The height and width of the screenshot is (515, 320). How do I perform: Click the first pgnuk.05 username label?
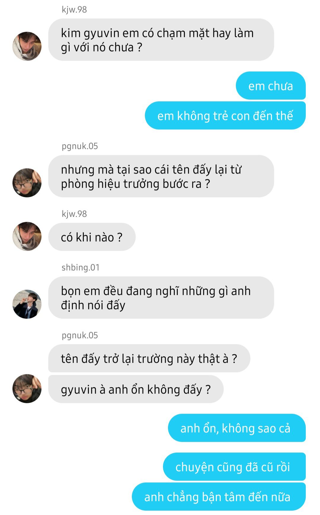click(x=80, y=146)
